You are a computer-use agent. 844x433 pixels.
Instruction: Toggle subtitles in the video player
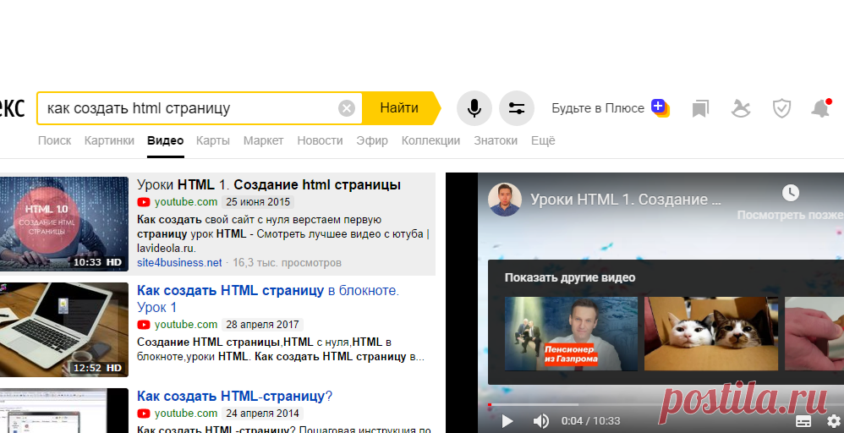[x=803, y=421]
